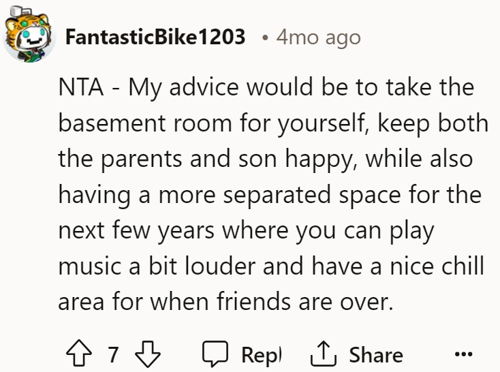500x372 pixels.
Task: Click the line 'the parents and son happy'
Action: click(x=204, y=159)
